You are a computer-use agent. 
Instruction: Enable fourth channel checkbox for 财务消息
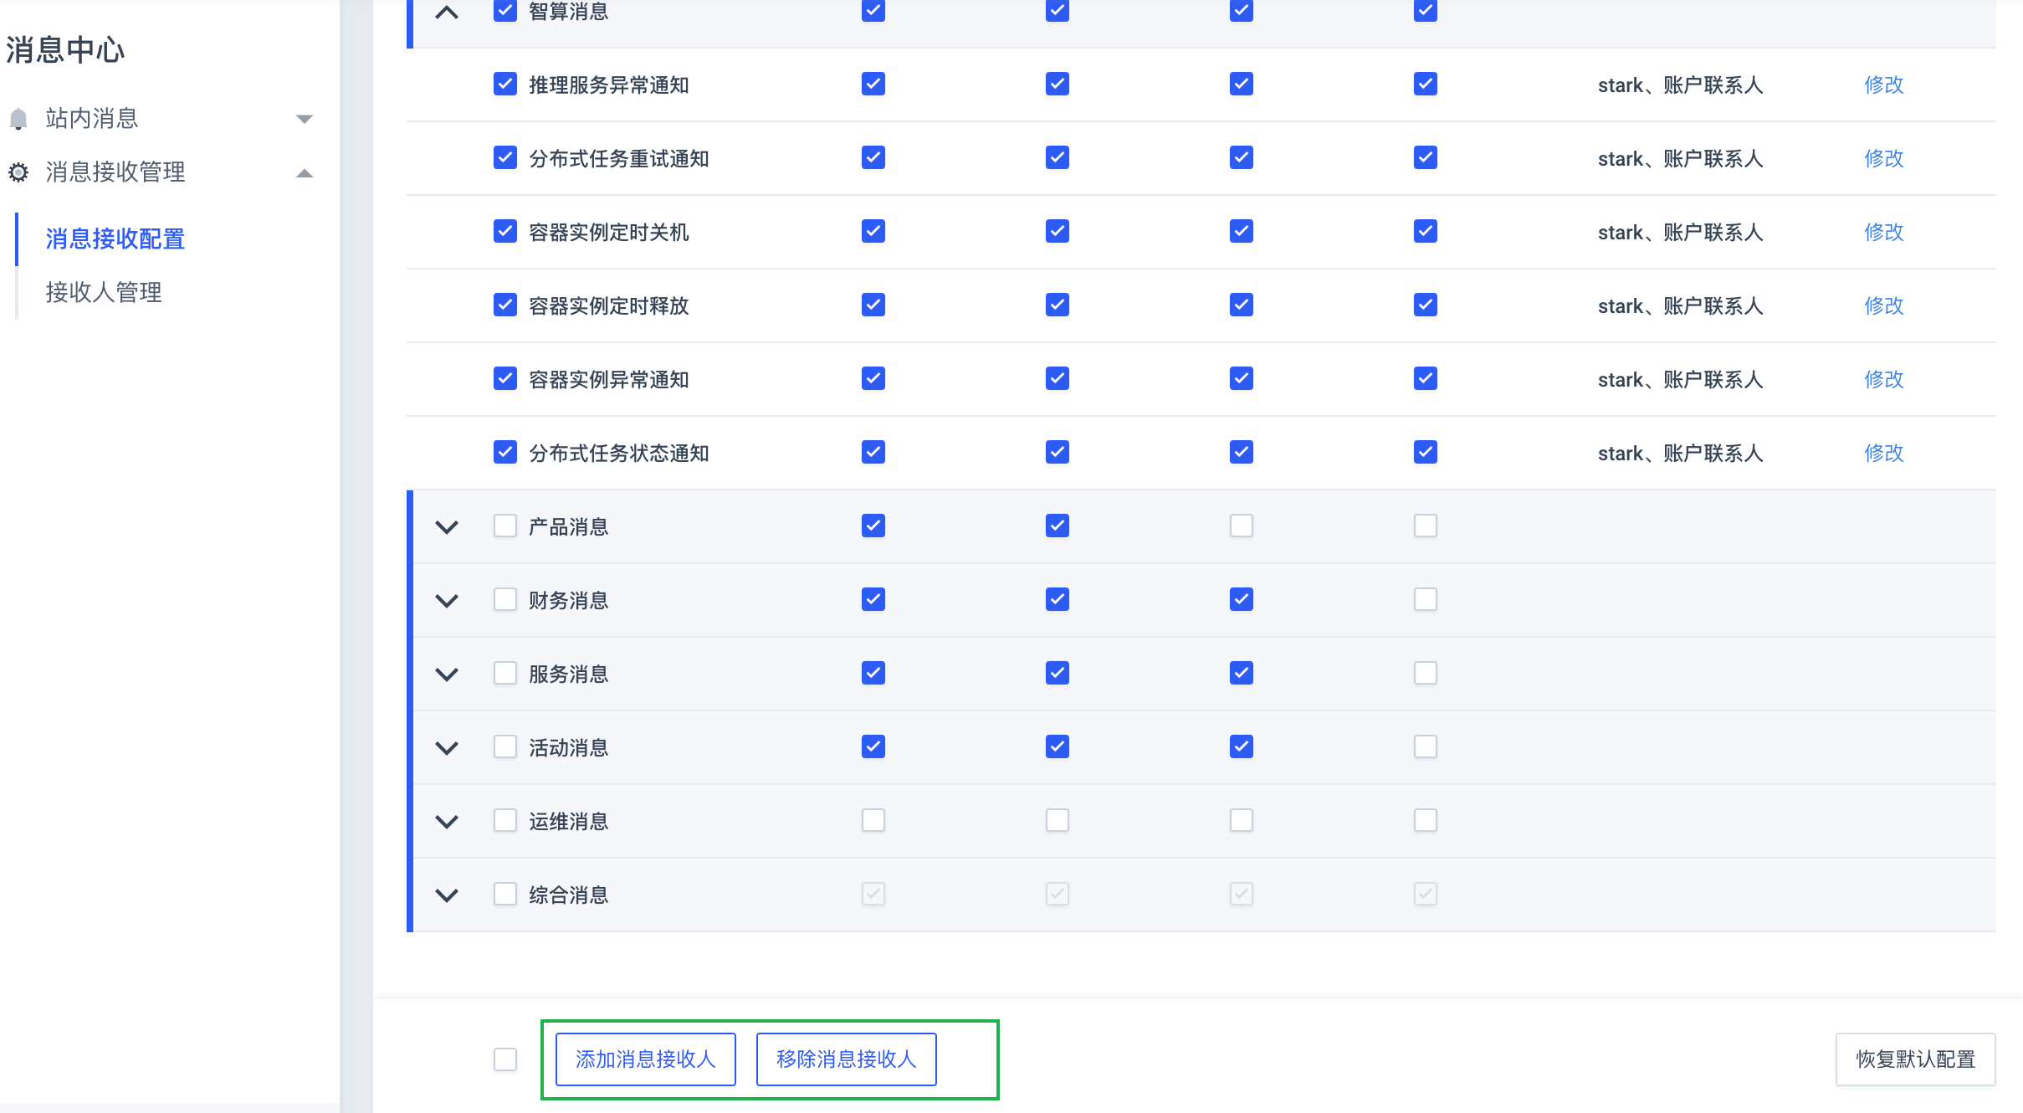click(x=1426, y=599)
